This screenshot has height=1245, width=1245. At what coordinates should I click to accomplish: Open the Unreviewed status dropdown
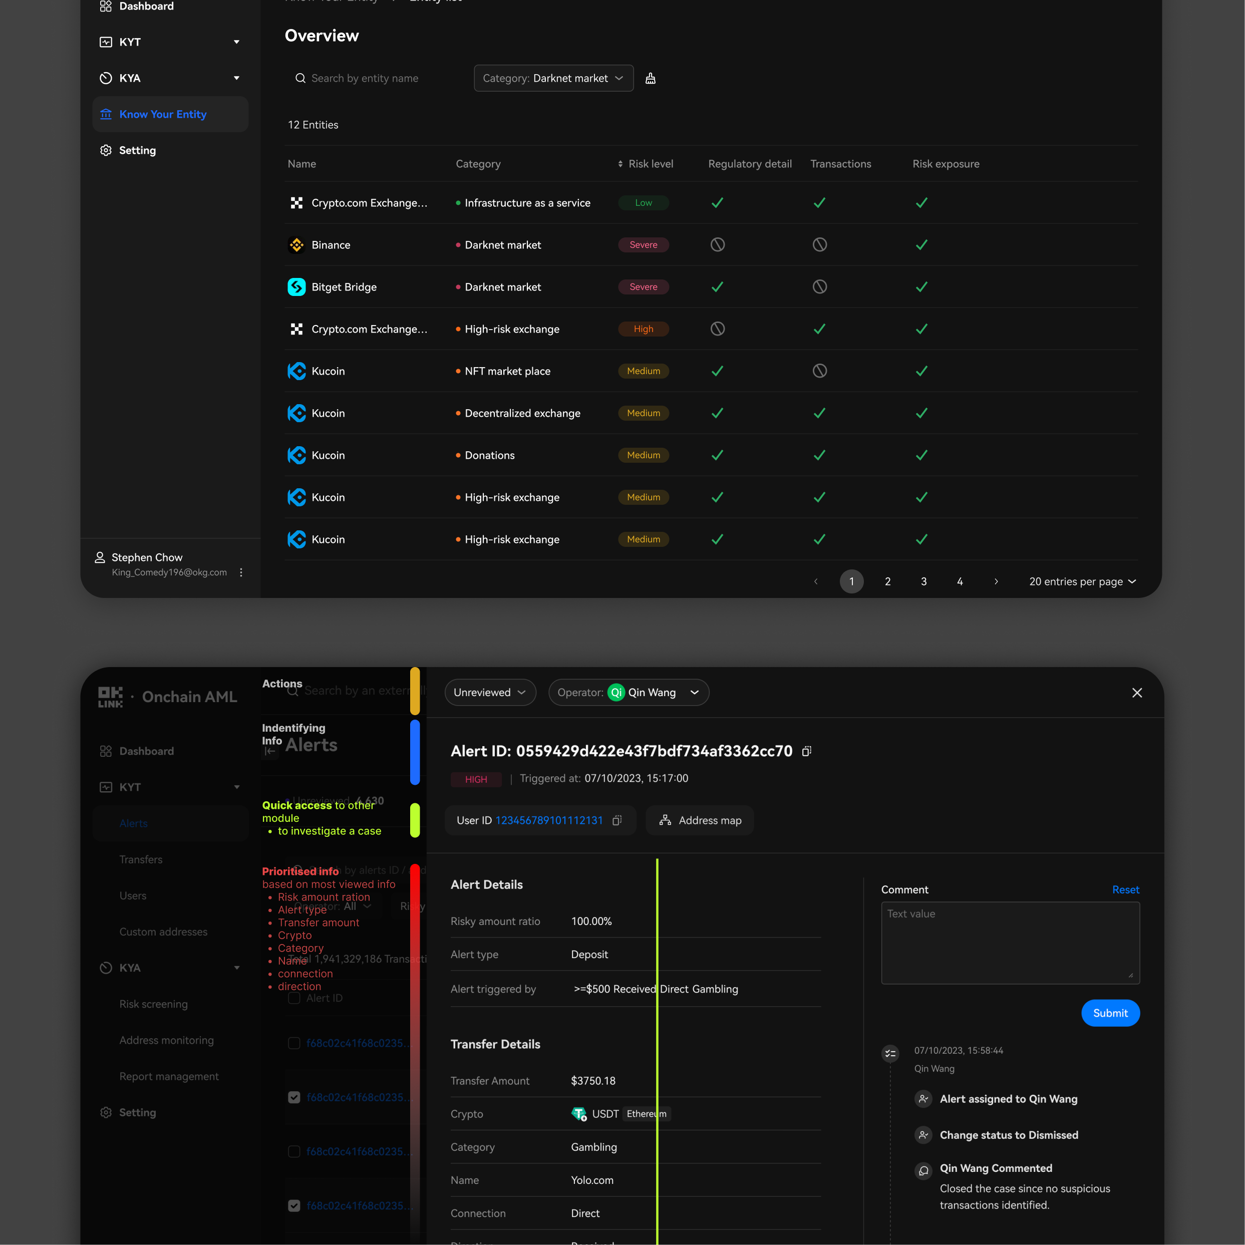point(490,692)
